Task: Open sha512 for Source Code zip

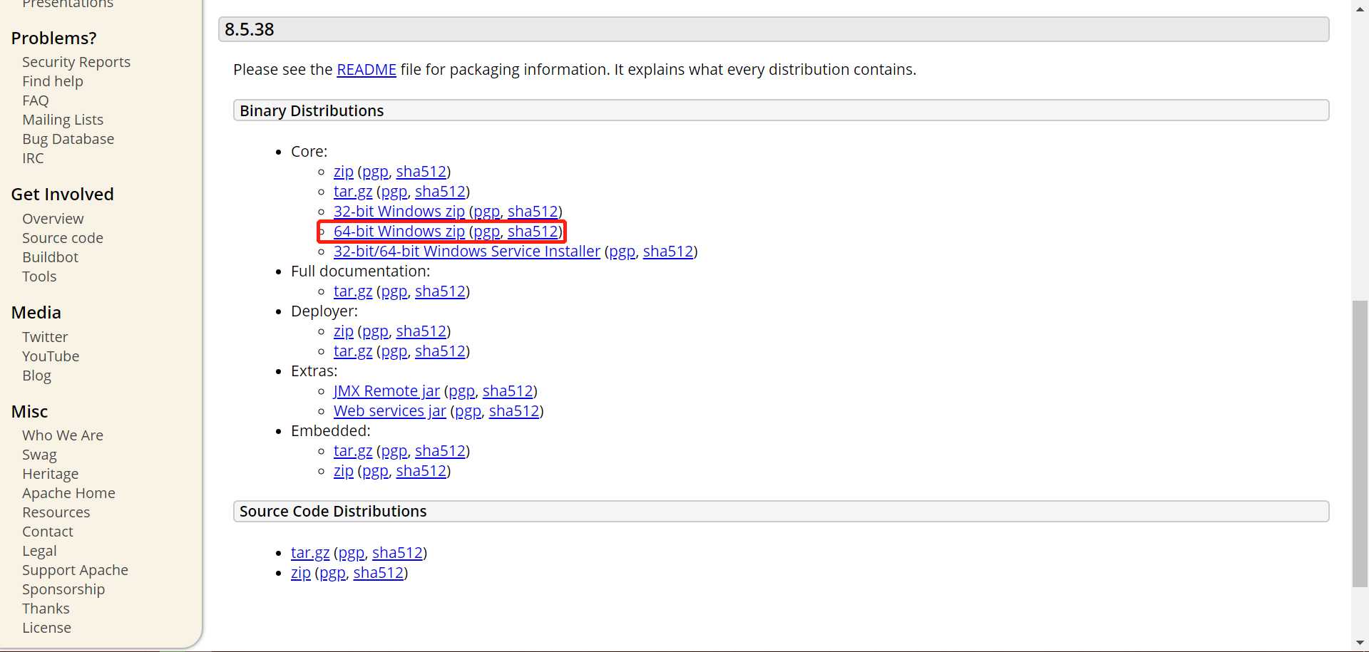Action: [x=379, y=573]
